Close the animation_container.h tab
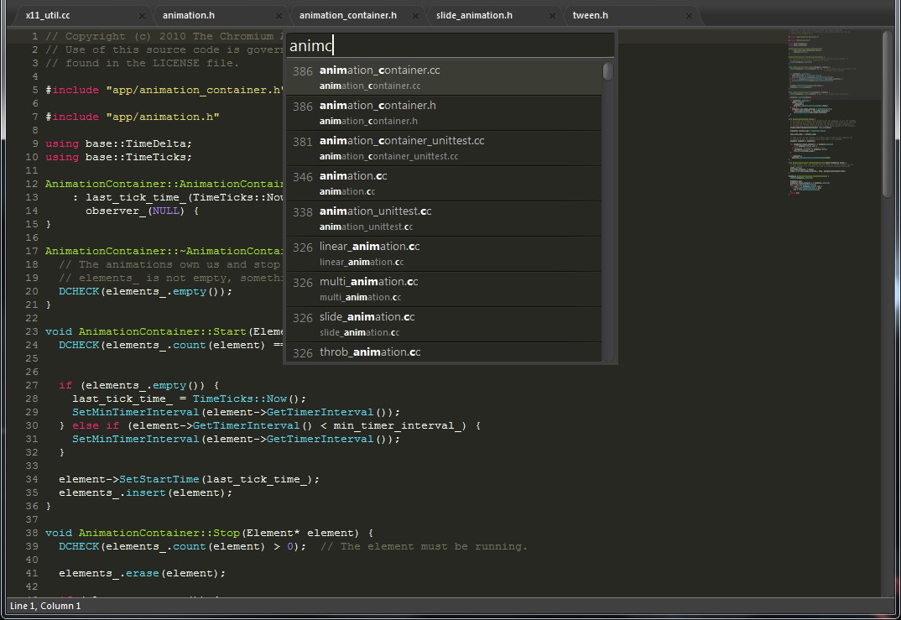 [x=415, y=16]
